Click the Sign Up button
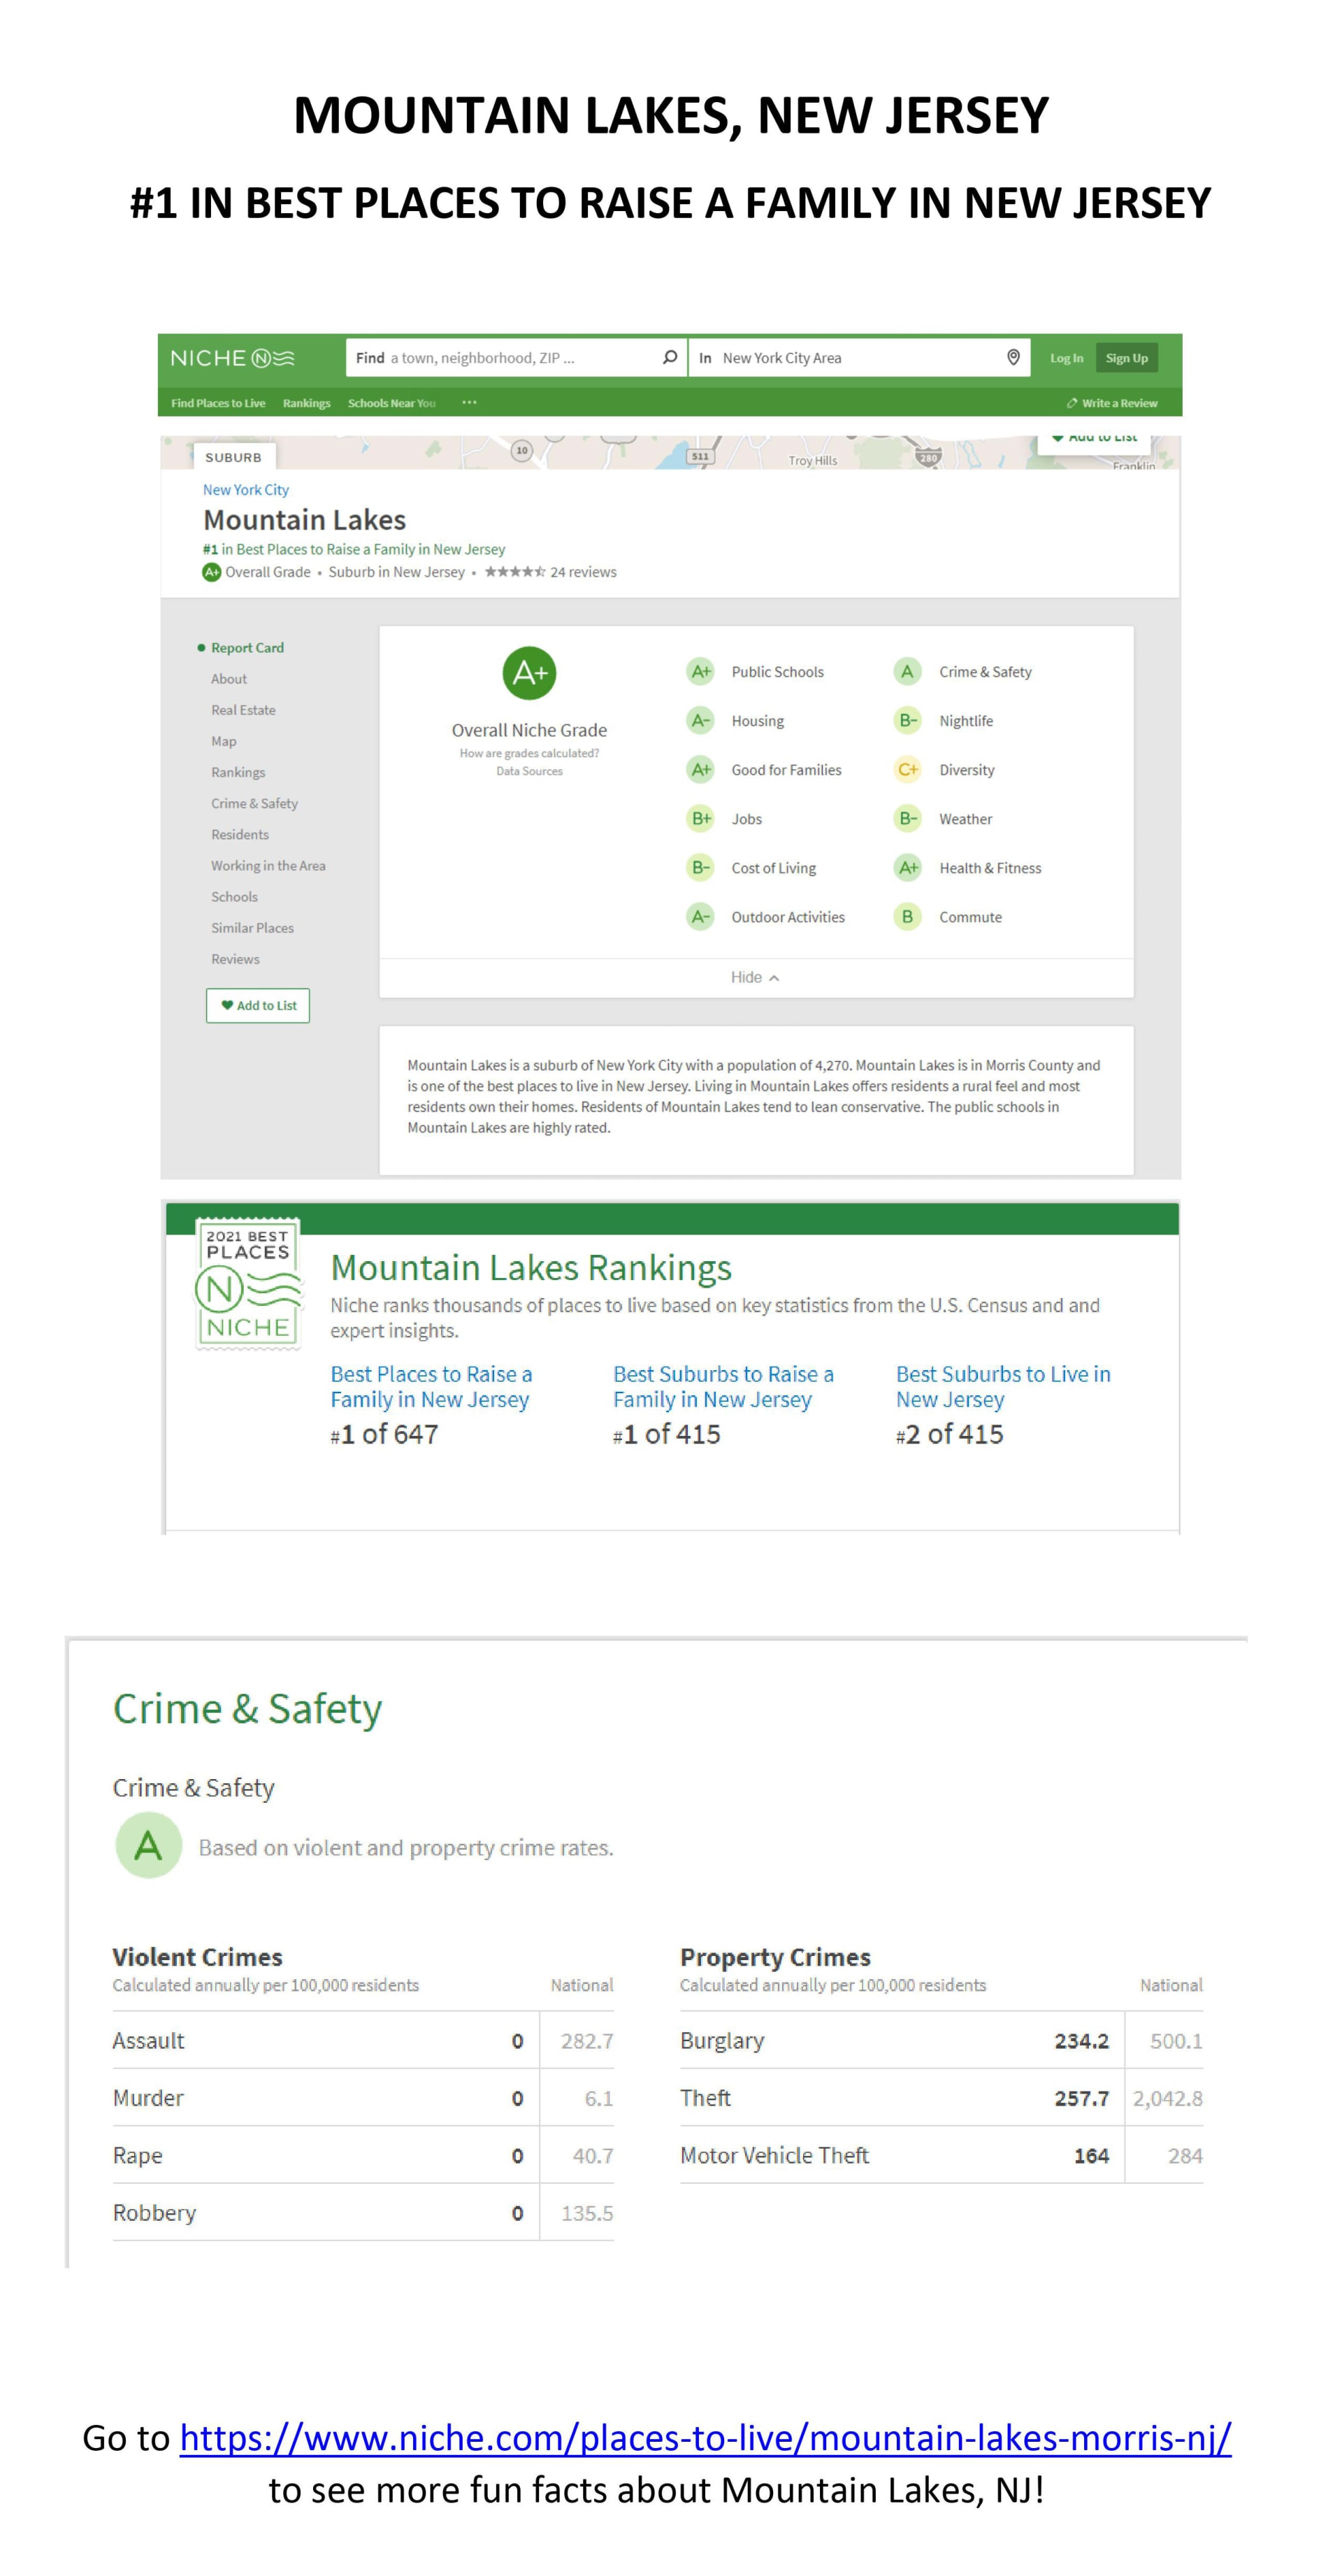Image resolution: width=1342 pixels, height=2576 pixels. coord(1127,358)
